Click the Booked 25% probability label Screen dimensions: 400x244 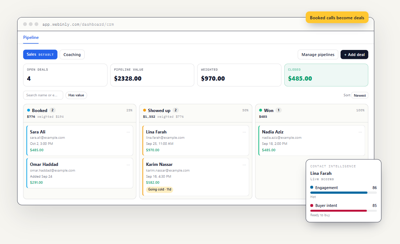tap(129, 110)
